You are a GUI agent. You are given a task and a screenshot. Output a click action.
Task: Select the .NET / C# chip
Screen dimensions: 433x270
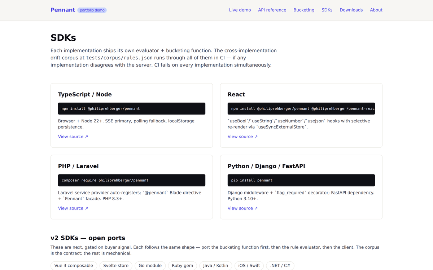click(x=280, y=266)
